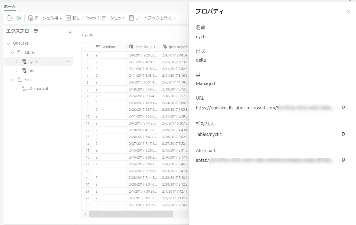Screen dimensions: 356x225
Task: Click pickup cell 2/1/2017 8:02:37
Action: click(143, 198)
